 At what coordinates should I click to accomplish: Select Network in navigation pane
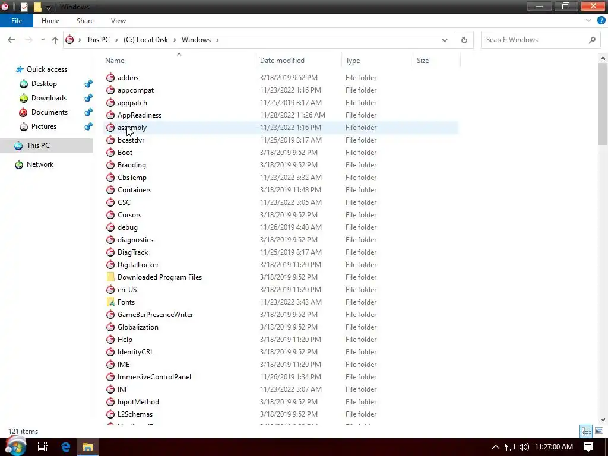tap(40, 164)
